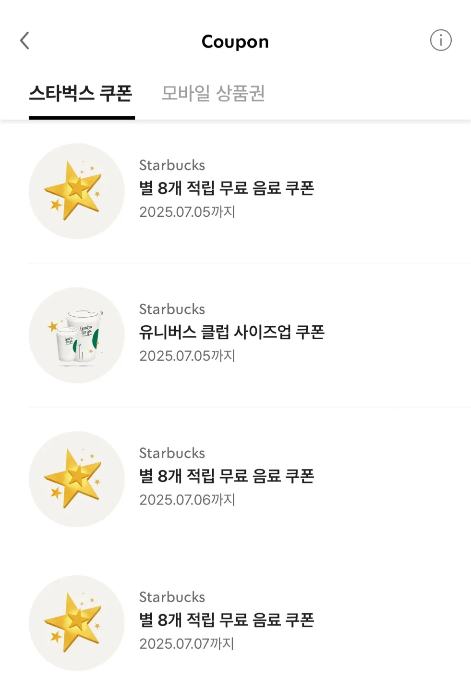Viewport: 471px width, 692px height.
Task: Switch to the 모바일 상품권 tab
Action: [213, 93]
